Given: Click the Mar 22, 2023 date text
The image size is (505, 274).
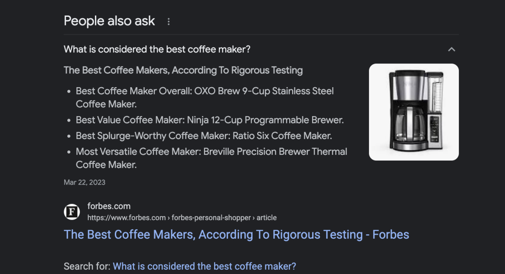Looking at the screenshot, I should (x=84, y=182).
